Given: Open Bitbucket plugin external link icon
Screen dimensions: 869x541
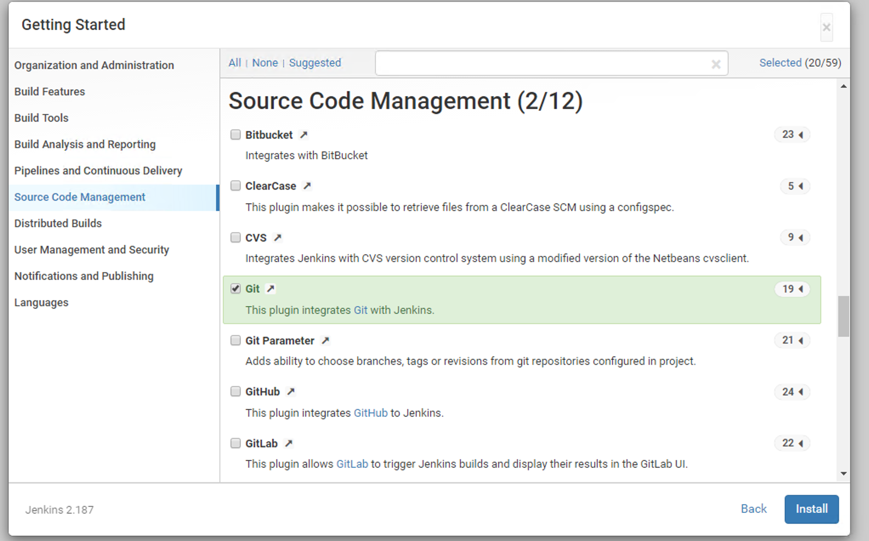Looking at the screenshot, I should pos(304,135).
